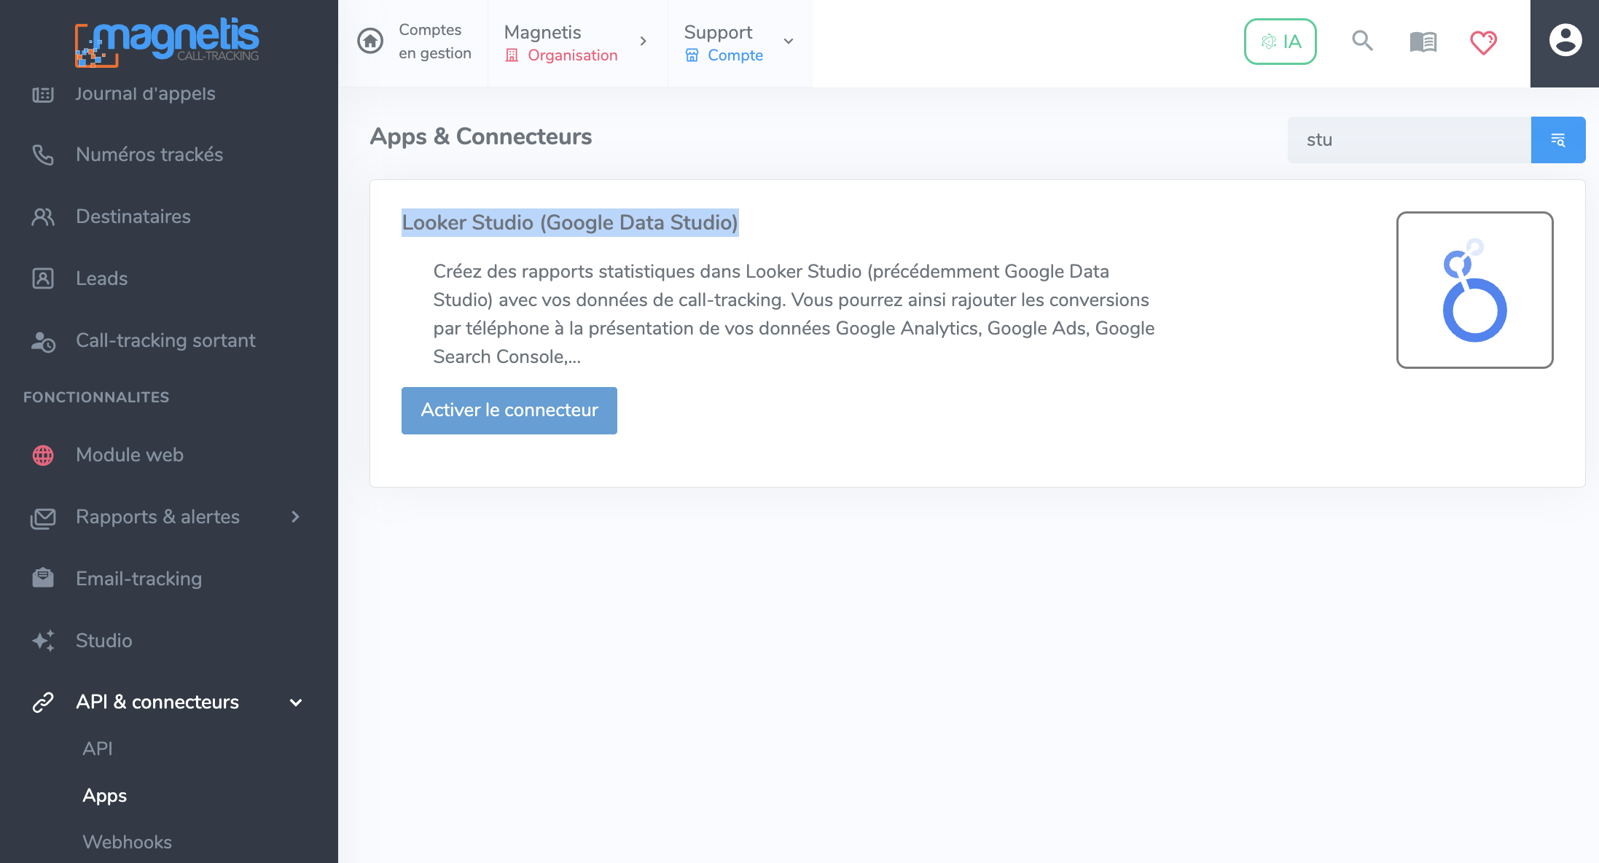Click the pink heart icon
Image resolution: width=1599 pixels, height=863 pixels.
[x=1483, y=42]
